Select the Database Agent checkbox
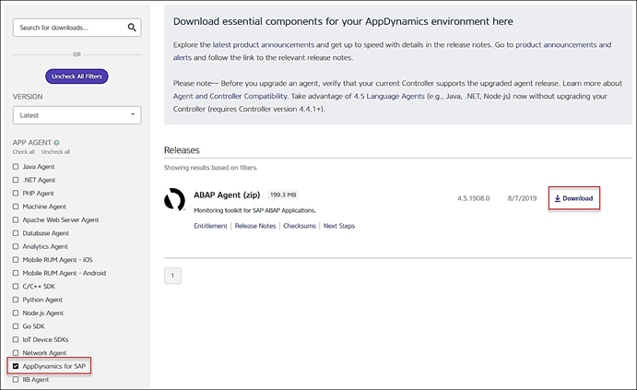Viewport: 637px width, 390px height. 16,233
